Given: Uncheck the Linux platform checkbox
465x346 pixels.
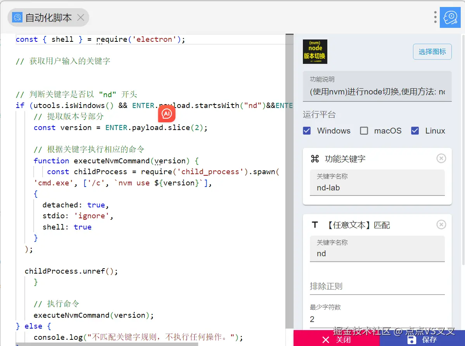Looking at the screenshot, I should [x=415, y=131].
